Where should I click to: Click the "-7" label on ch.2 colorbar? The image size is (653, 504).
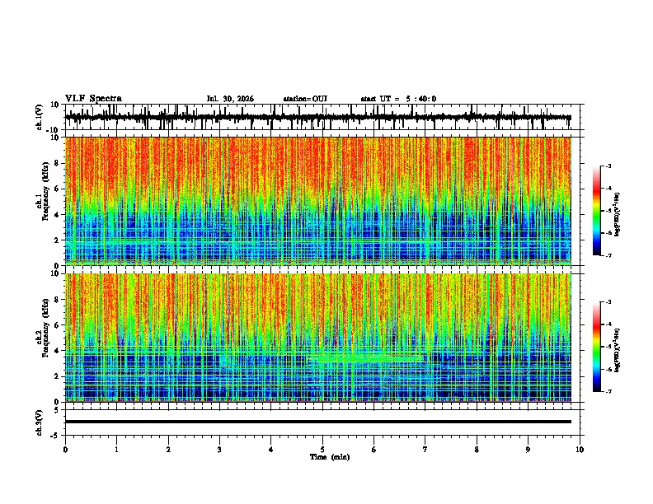(608, 392)
